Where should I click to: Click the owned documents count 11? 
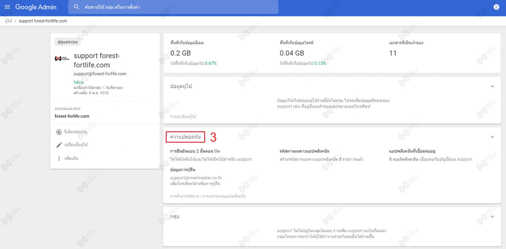click(x=393, y=53)
